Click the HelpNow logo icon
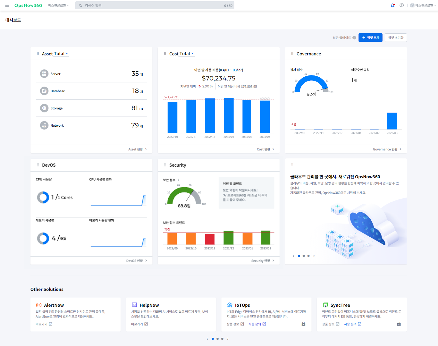438x346 pixels. 134,305
